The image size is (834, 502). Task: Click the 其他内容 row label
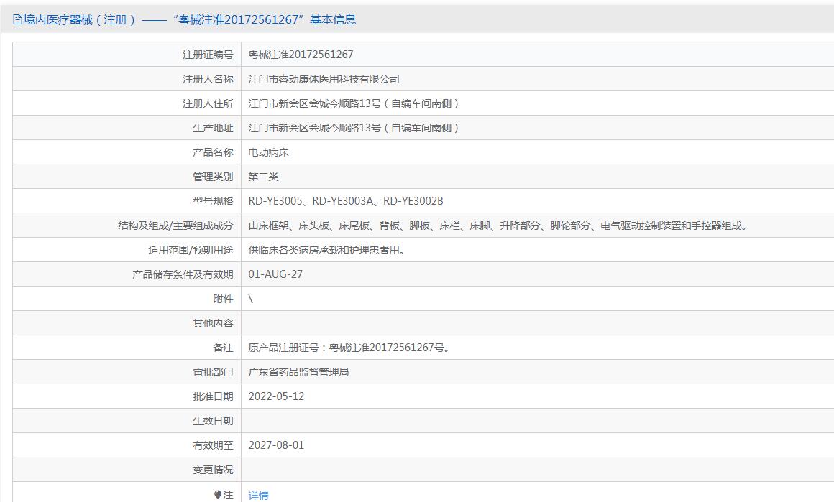tap(213, 323)
